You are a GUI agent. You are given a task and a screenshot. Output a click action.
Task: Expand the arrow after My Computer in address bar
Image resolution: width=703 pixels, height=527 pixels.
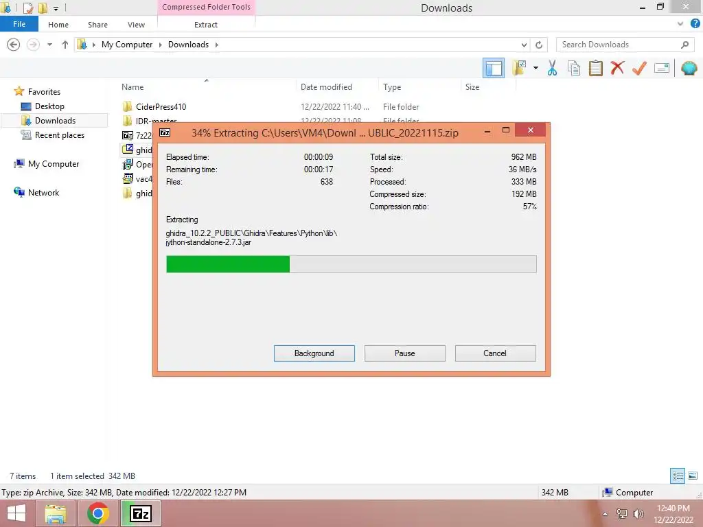point(161,45)
